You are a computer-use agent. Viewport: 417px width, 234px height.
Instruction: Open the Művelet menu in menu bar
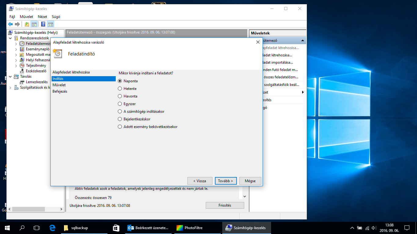tap(26, 17)
